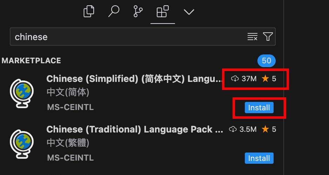
Task: Open the filter extensions funnel icon
Action: 268,37
